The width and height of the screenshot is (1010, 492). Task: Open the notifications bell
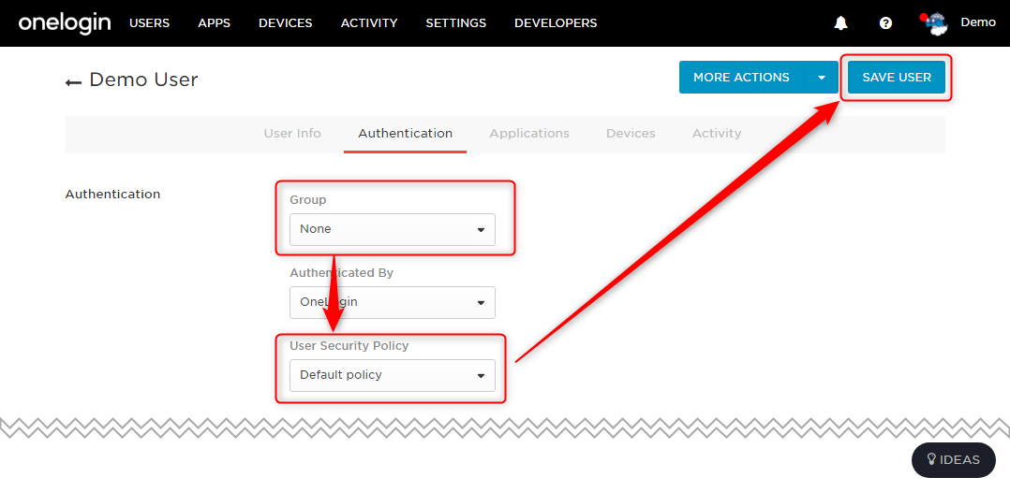point(840,23)
